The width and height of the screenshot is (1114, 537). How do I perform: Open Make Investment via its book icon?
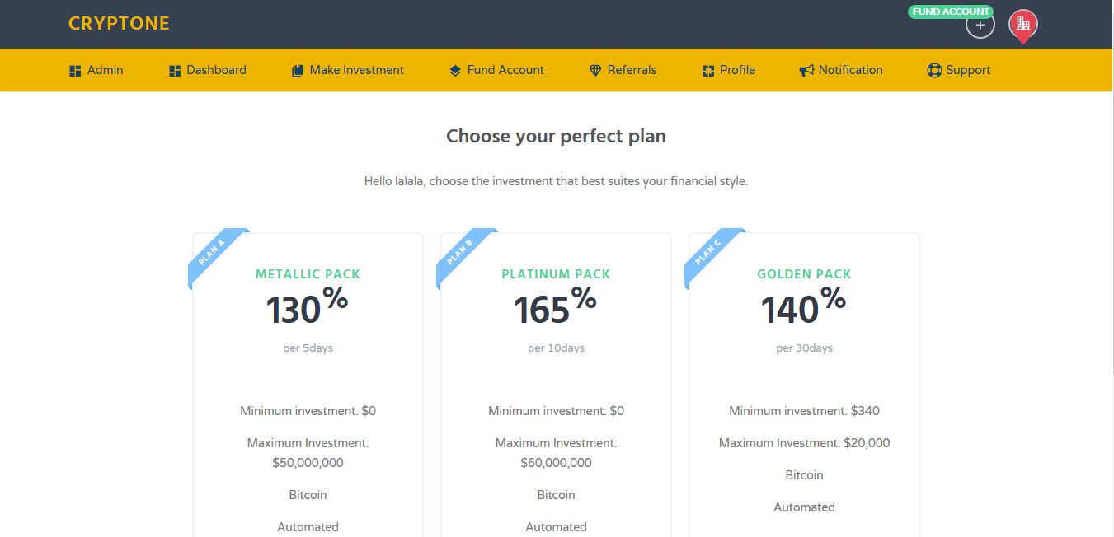tap(297, 70)
